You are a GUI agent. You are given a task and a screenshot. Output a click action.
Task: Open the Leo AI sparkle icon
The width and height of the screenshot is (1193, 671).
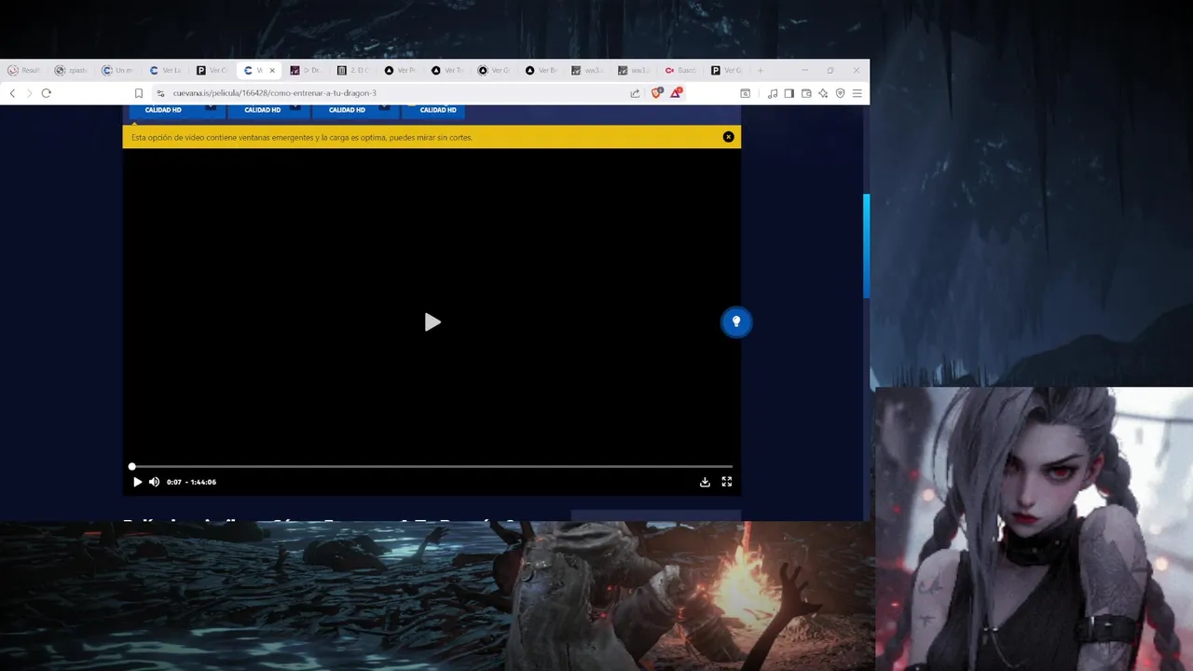tap(823, 93)
